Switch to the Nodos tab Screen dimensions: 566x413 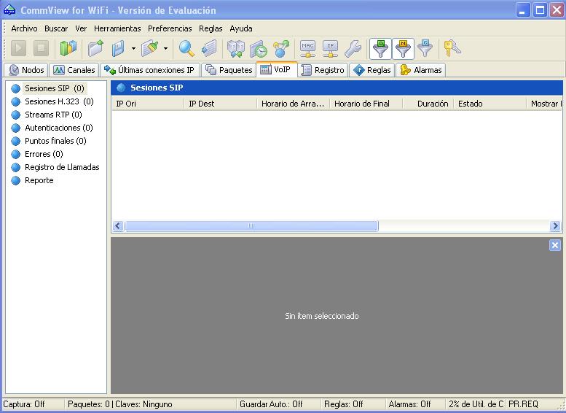click(x=26, y=70)
